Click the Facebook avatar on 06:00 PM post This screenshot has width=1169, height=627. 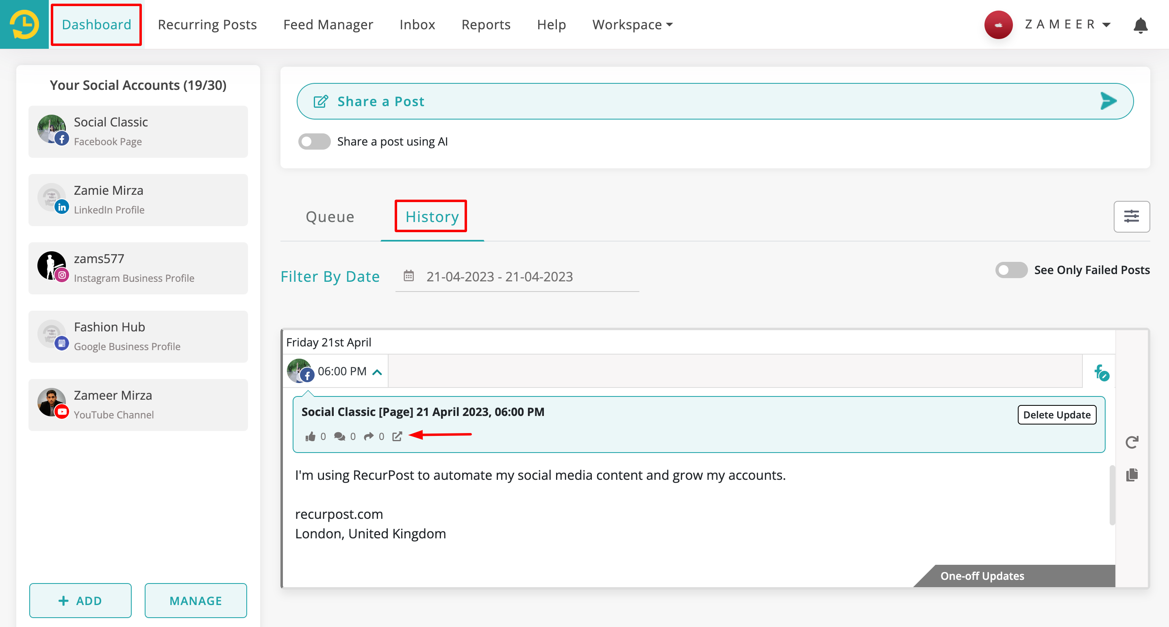pyautogui.click(x=300, y=371)
